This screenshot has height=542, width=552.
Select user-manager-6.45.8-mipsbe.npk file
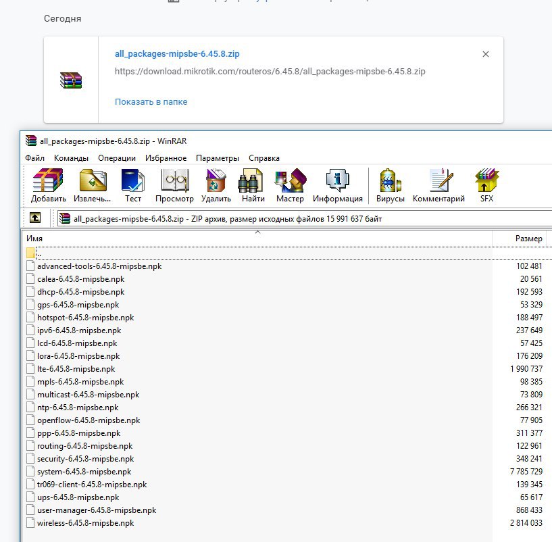tap(97, 510)
